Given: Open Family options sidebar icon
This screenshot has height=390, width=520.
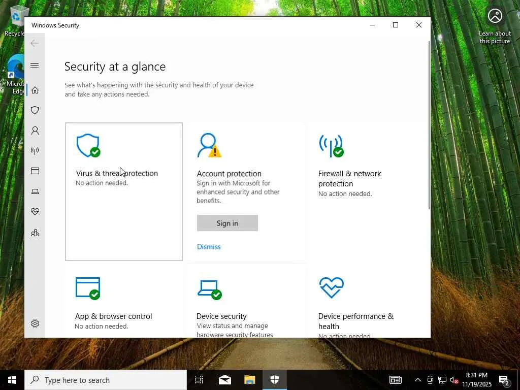Looking at the screenshot, I should [35, 233].
